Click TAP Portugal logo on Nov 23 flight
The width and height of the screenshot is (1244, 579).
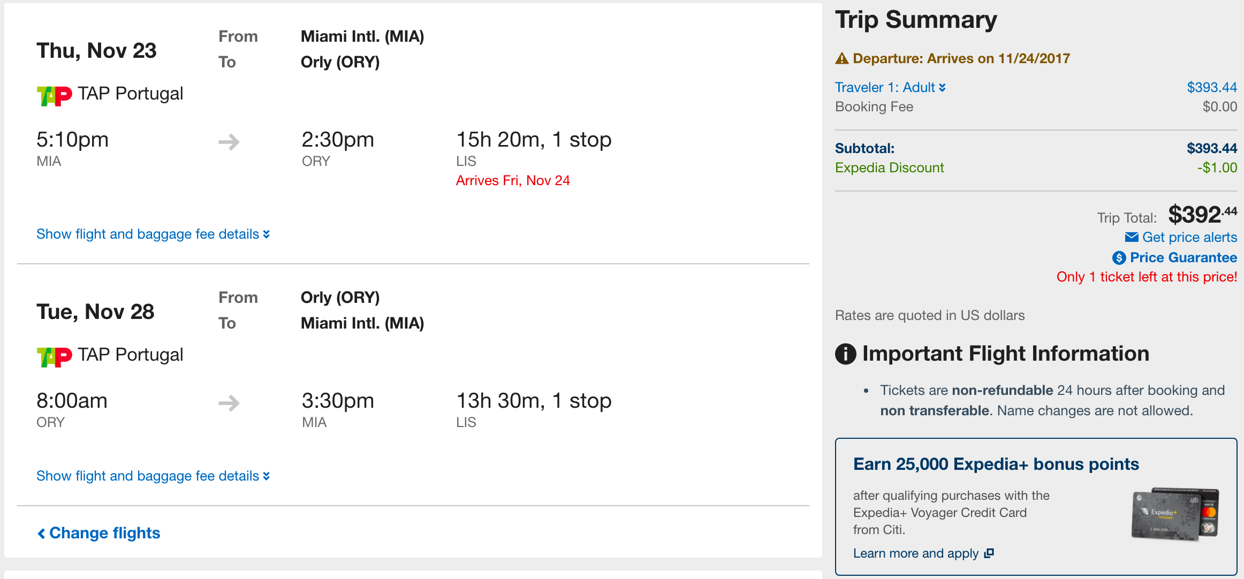(x=54, y=96)
